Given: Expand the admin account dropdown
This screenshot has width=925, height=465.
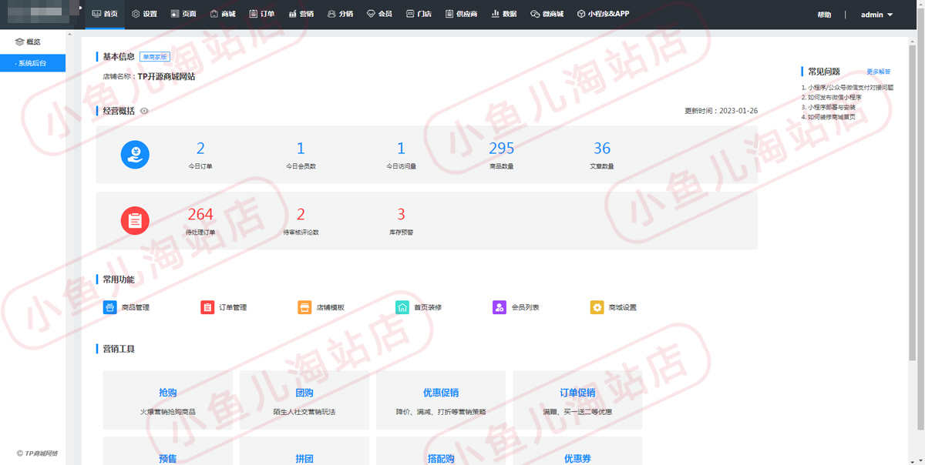Looking at the screenshot, I should [x=876, y=15].
